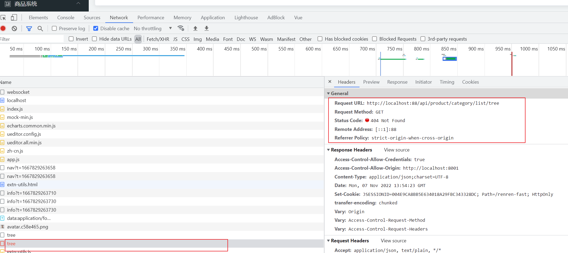Image resolution: width=568 pixels, height=253 pixels.
Task: Collapse the Response Headers section
Action: point(329,150)
